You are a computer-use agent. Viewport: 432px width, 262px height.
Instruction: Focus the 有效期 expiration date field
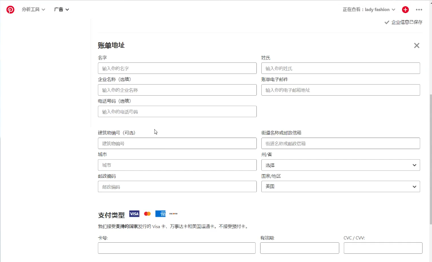(x=299, y=248)
